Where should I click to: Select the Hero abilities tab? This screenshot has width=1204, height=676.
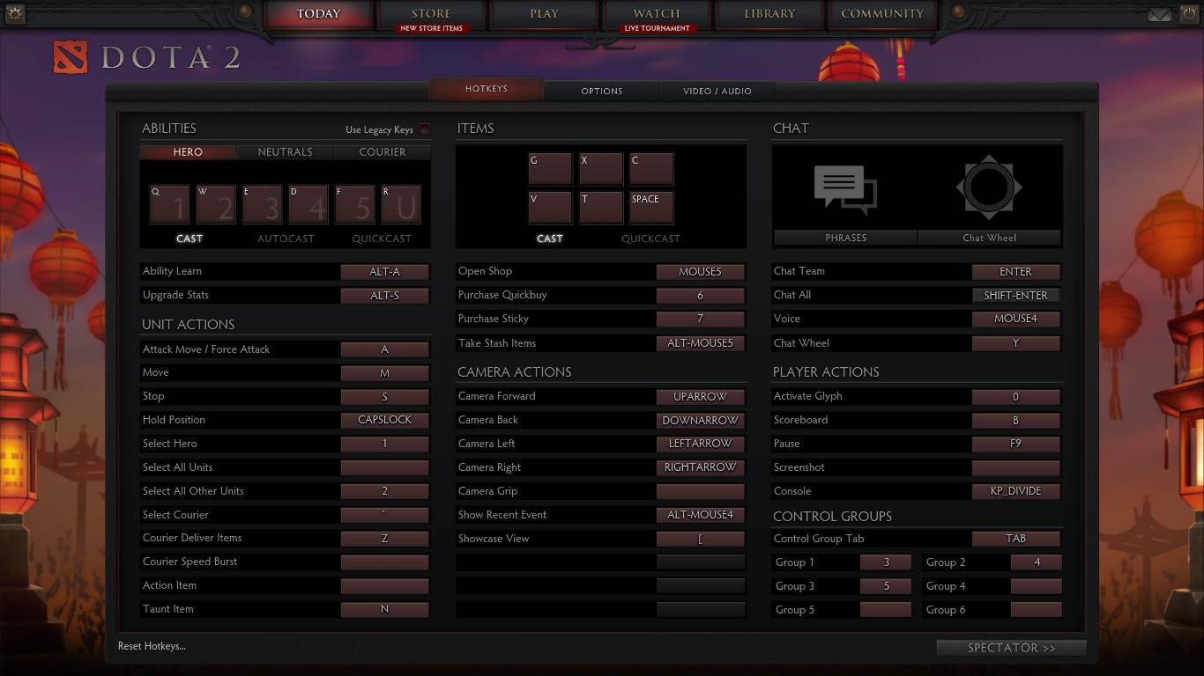[x=188, y=152]
